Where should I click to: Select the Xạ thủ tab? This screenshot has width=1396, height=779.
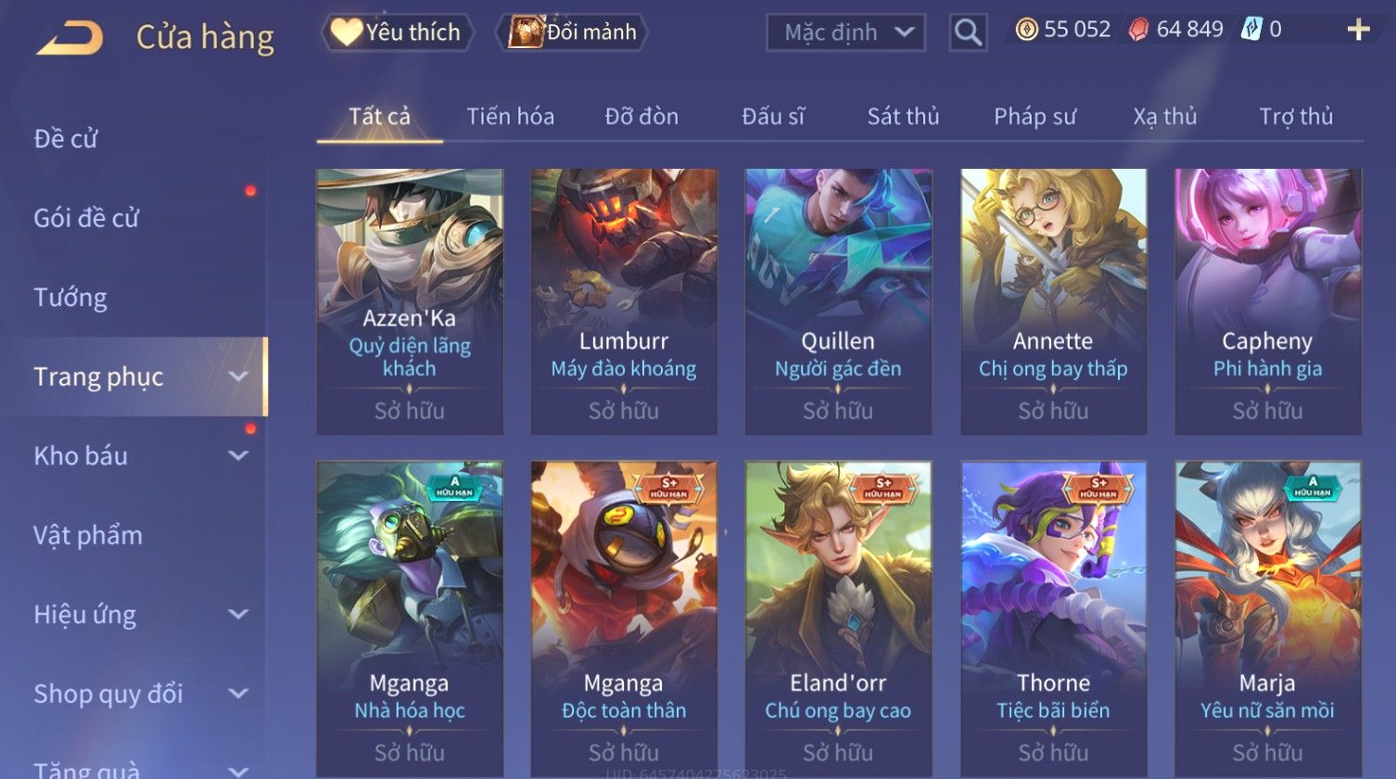pos(1165,117)
